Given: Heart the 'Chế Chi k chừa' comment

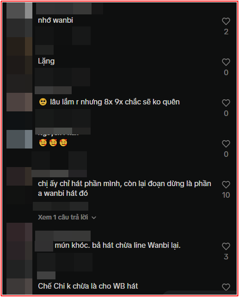Looking at the screenshot, I should tap(226, 287).
